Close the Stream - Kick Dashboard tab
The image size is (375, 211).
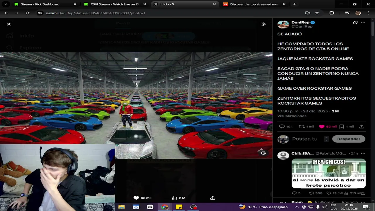click(75, 4)
